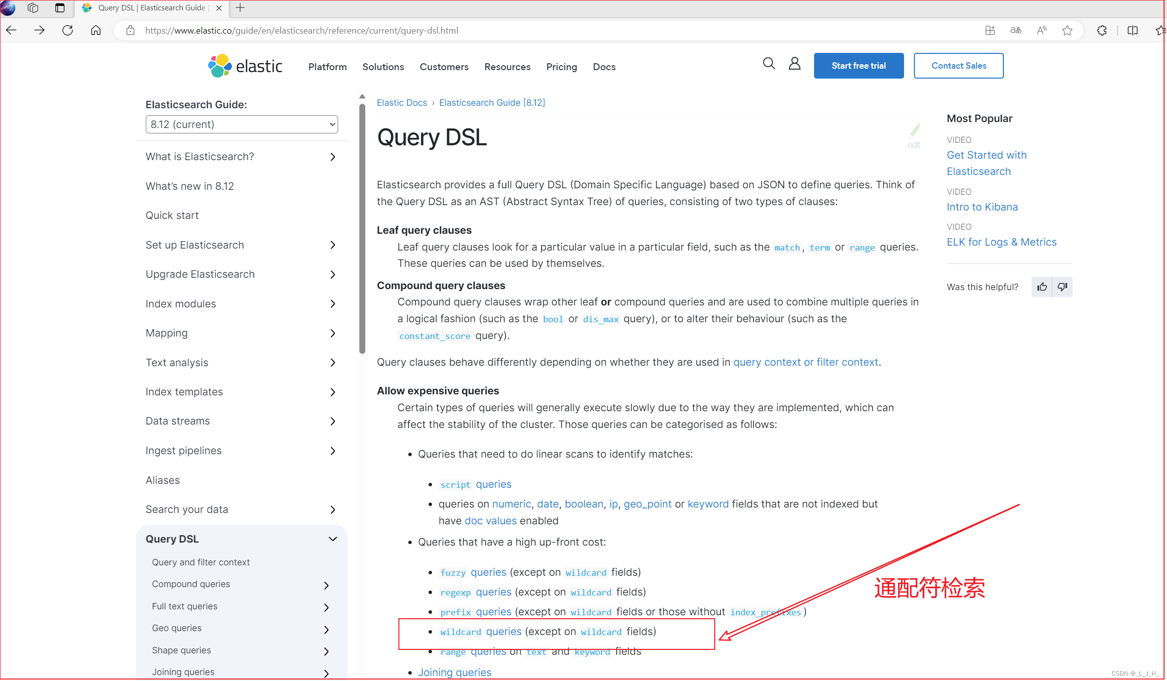Open the Docs menu
This screenshot has width=1167, height=681.
[x=604, y=67]
